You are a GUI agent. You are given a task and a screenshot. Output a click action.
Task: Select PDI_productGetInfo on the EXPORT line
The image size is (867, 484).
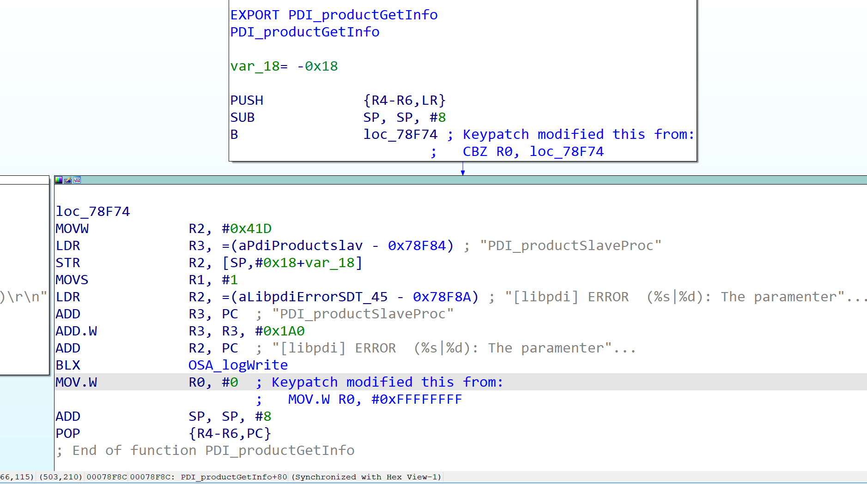tap(363, 15)
